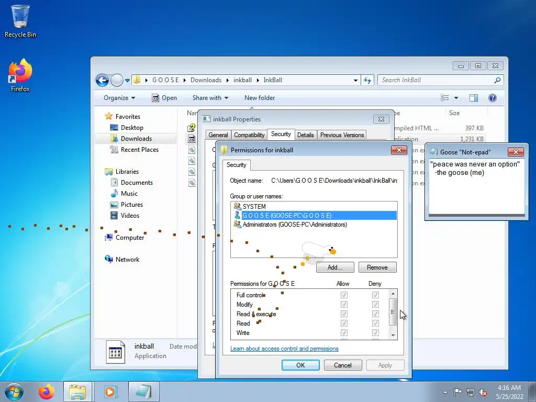536x402 pixels.
Task: Refresh the InkBall folder view
Action: pyautogui.click(x=367, y=80)
